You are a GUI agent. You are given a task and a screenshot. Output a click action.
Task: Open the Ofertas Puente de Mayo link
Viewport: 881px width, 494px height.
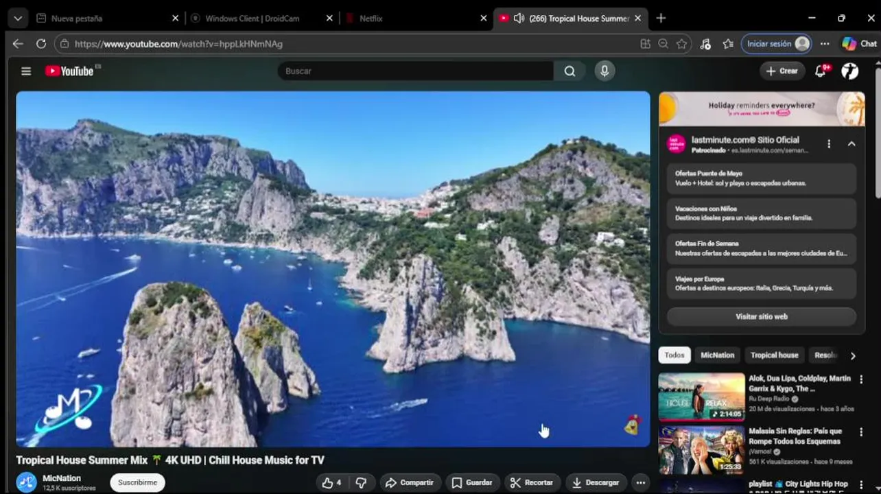pos(762,178)
